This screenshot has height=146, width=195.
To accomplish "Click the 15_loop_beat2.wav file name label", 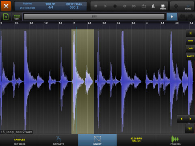I will click(x=16, y=132).
